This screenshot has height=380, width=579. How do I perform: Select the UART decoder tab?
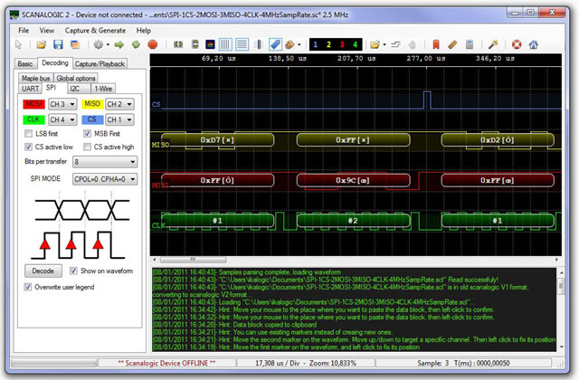(30, 89)
